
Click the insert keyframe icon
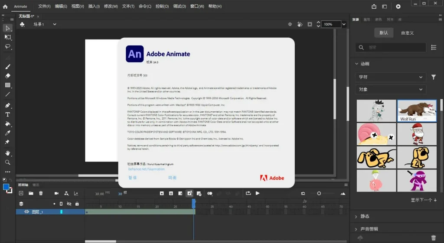[162, 194]
